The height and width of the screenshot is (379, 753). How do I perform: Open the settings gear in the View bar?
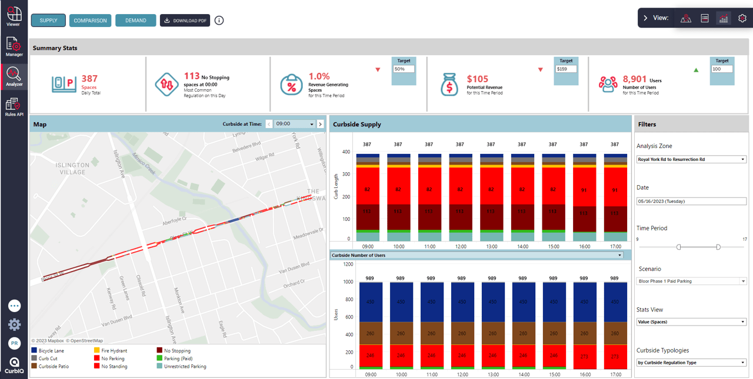(742, 18)
